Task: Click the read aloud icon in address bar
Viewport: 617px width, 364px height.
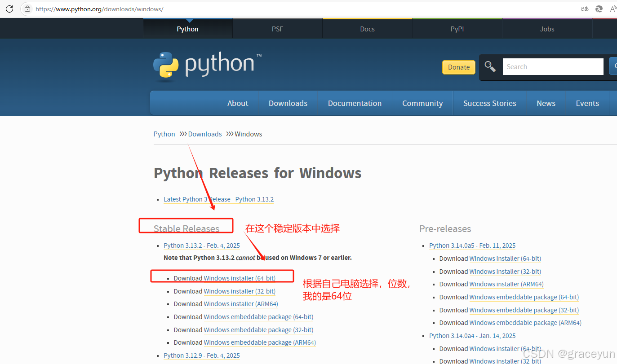Action: [613, 9]
